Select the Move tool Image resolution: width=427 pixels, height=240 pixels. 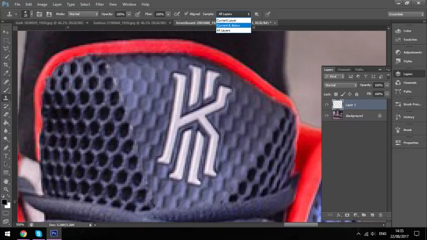[x=6, y=32]
